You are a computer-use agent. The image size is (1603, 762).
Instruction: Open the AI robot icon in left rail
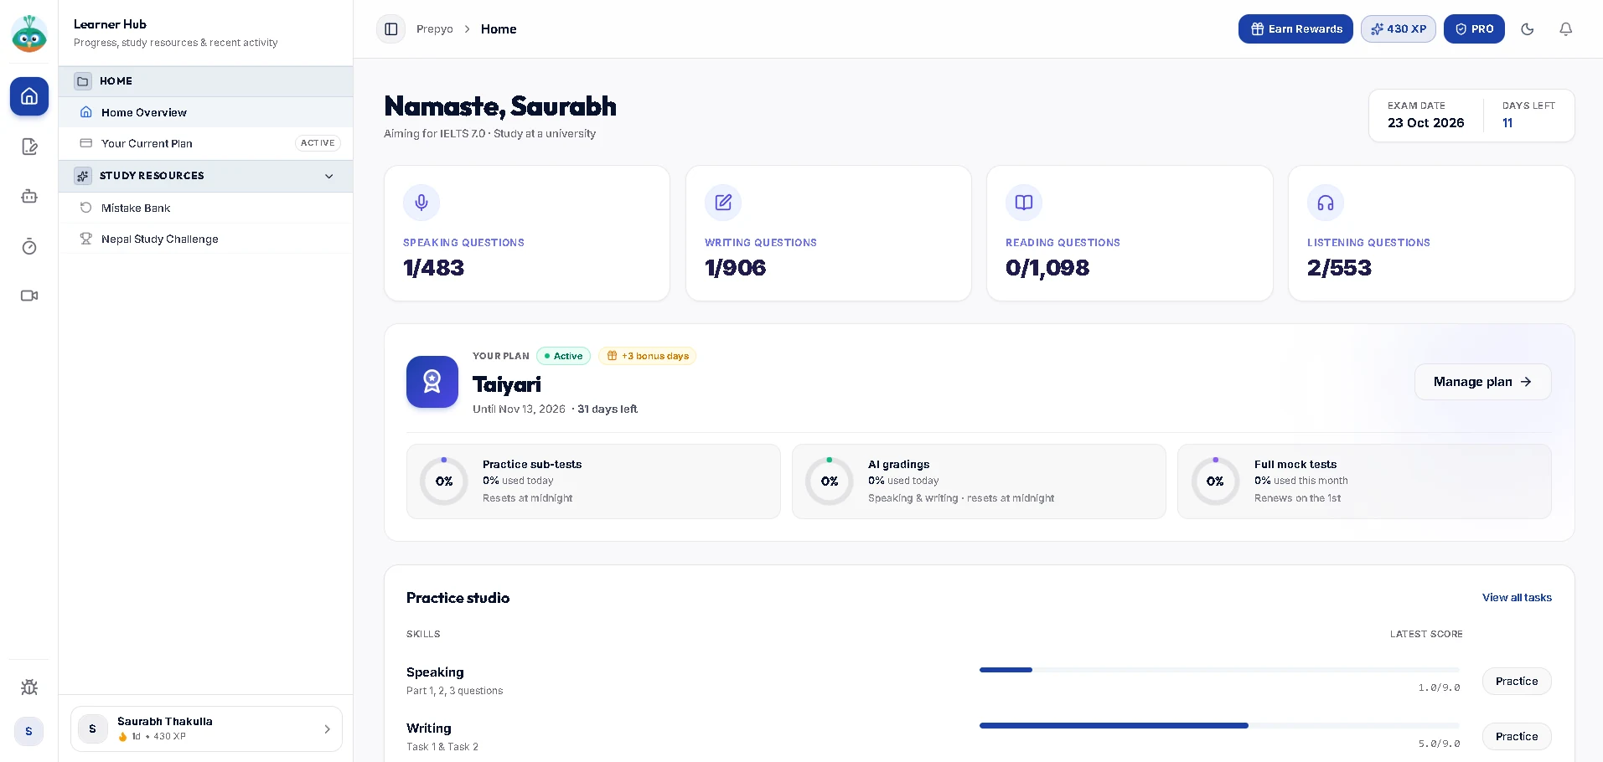click(29, 196)
